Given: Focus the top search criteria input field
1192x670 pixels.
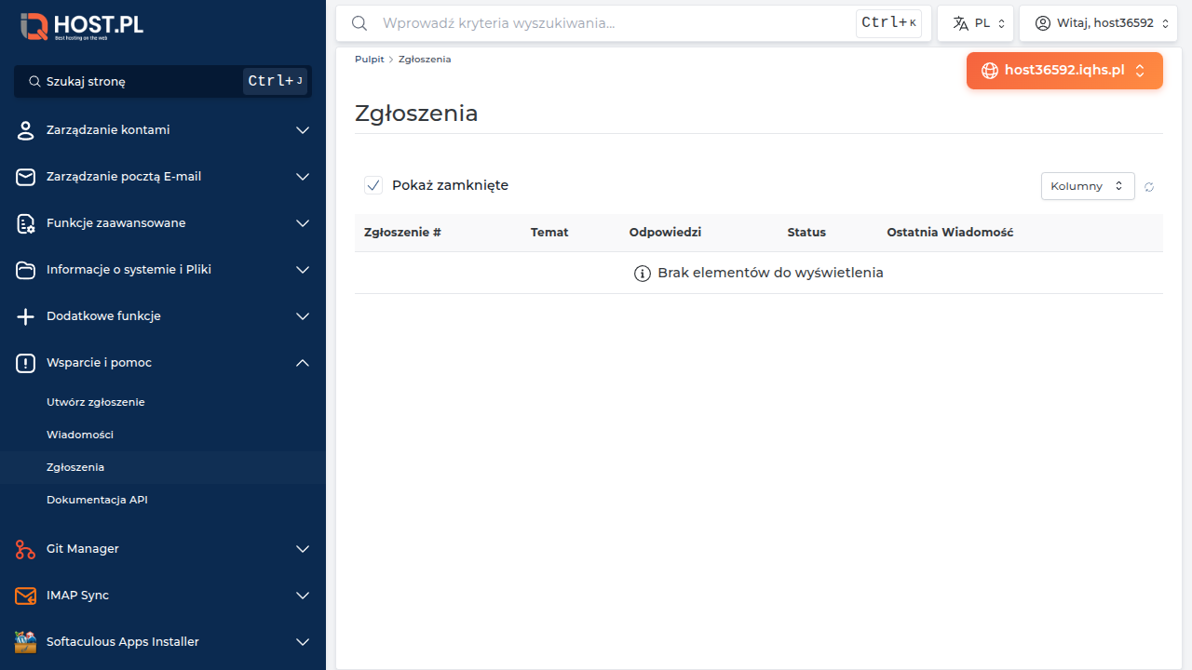Looking at the screenshot, I should pyautogui.click(x=615, y=23).
